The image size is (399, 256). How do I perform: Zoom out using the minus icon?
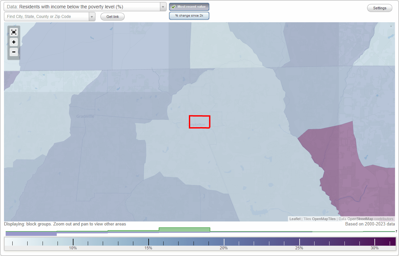[14, 52]
